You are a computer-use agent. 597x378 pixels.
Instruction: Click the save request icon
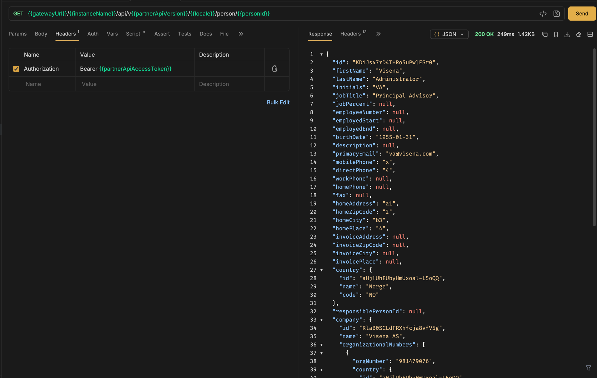pos(556,14)
